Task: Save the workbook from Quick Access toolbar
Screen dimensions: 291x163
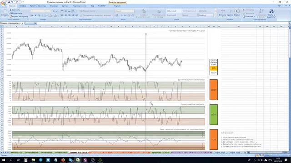Action: [9, 2]
